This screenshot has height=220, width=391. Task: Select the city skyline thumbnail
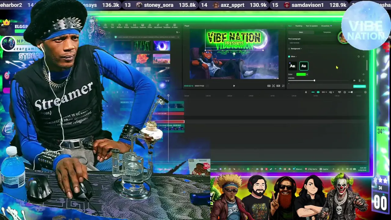point(161,59)
